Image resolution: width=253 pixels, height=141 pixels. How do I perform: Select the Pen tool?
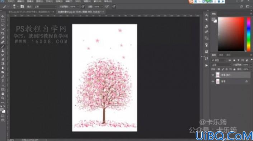pyautogui.click(x=3, y=77)
